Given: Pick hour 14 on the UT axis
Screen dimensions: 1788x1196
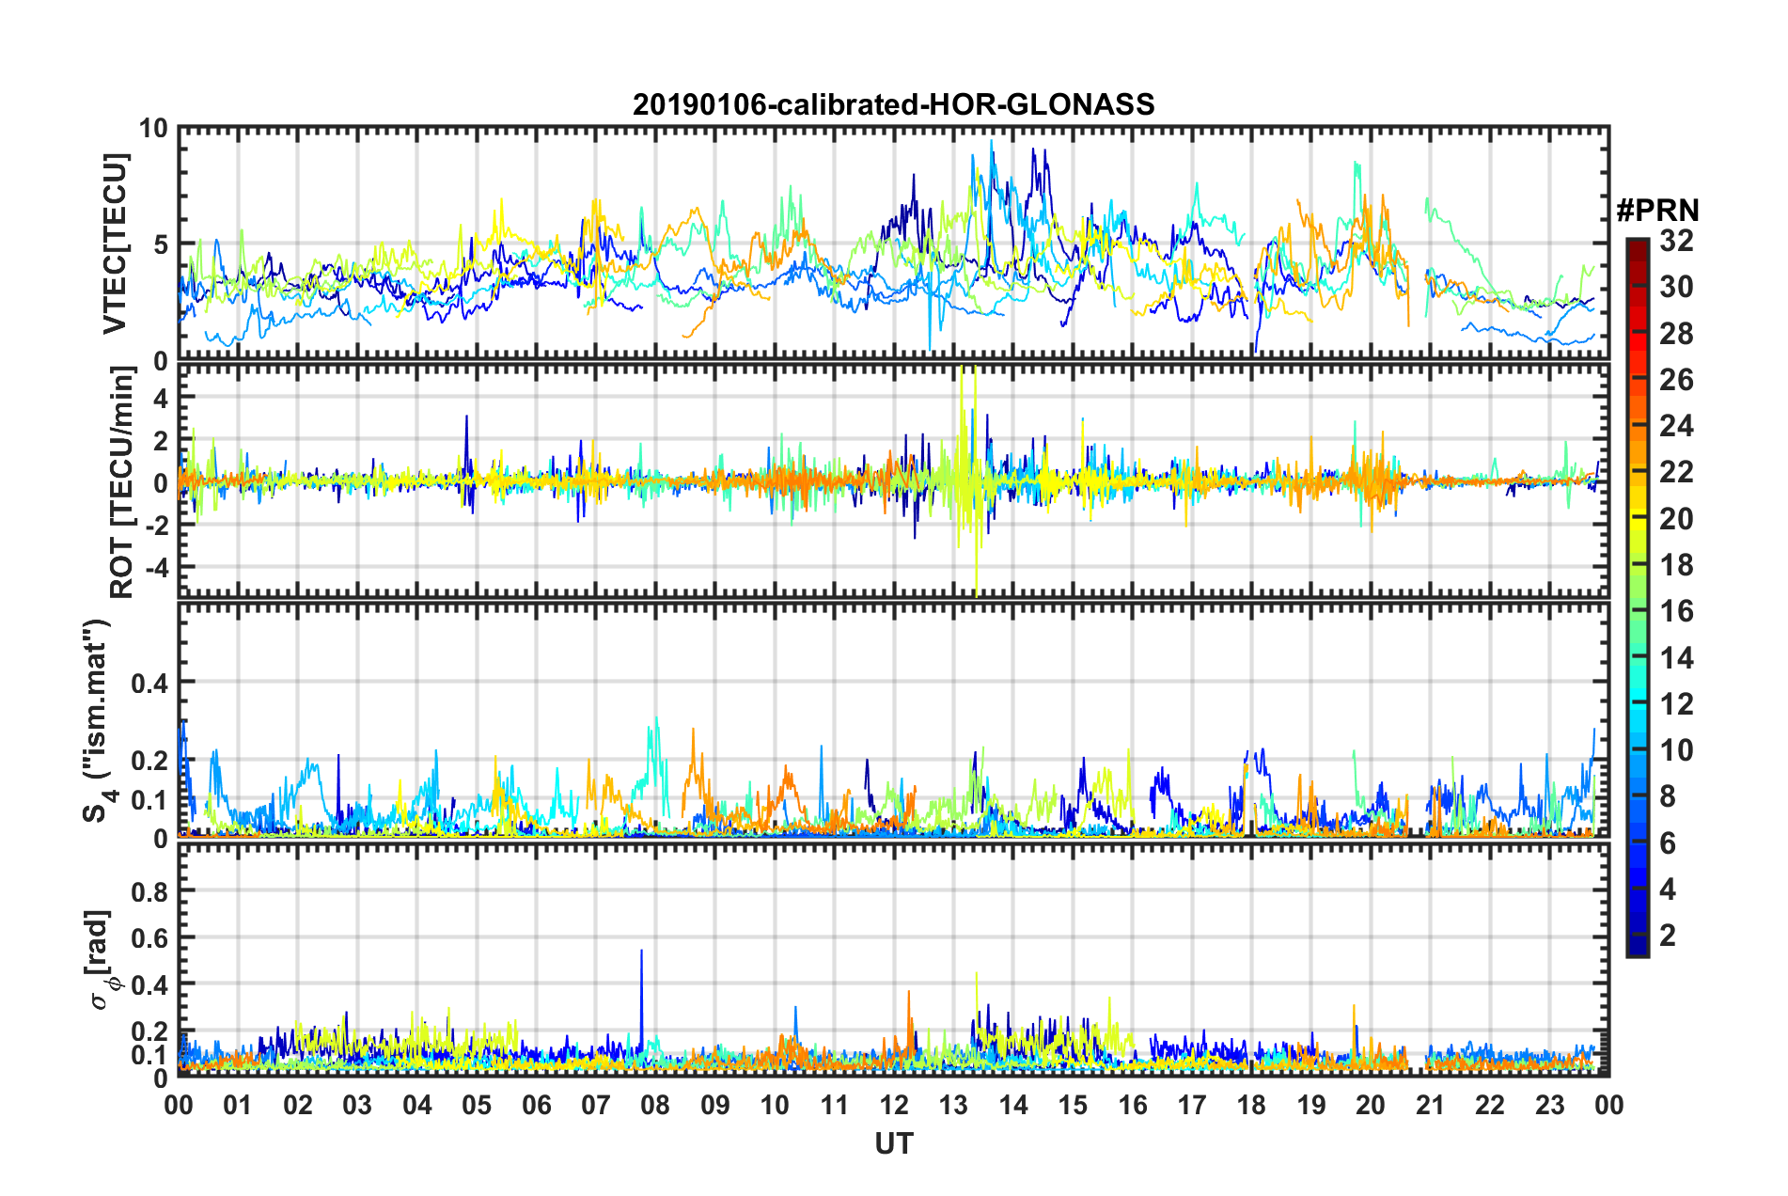Looking at the screenshot, I should 1013,1104.
